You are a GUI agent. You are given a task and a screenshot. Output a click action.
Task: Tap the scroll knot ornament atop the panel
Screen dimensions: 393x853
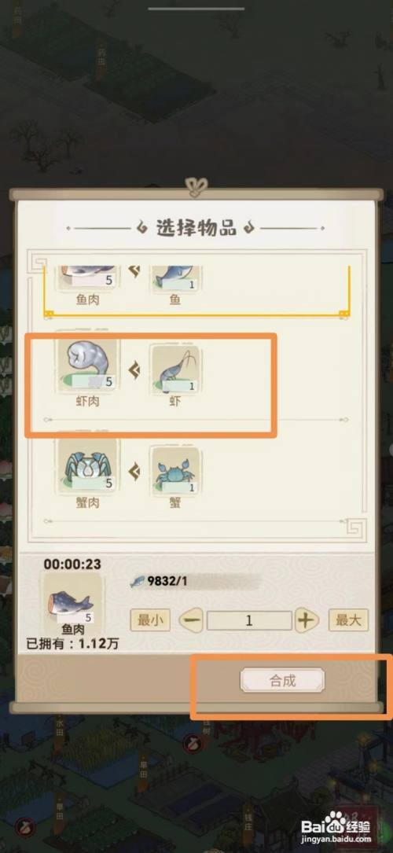pyautogui.click(x=196, y=188)
